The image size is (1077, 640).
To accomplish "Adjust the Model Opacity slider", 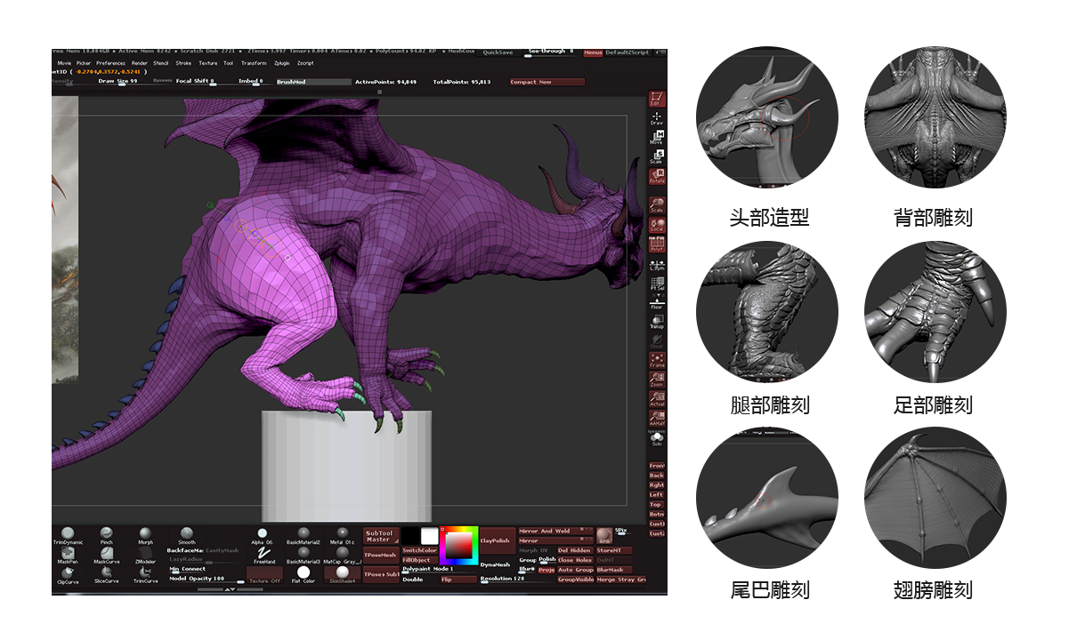I will tap(206, 580).
